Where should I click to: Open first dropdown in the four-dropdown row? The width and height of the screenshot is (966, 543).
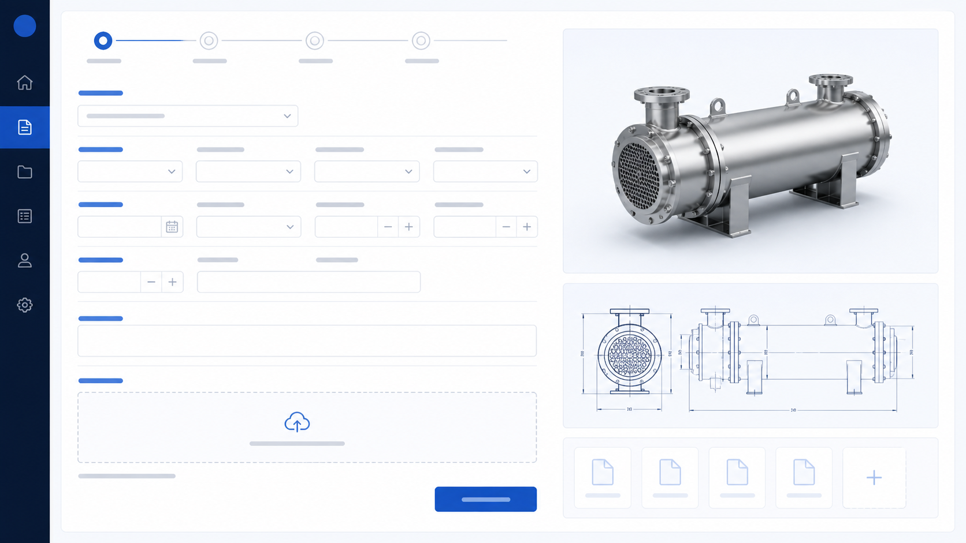[x=130, y=171]
